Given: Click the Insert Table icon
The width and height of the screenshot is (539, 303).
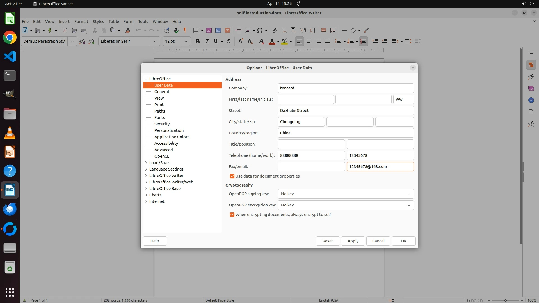Looking at the screenshot, I should (x=196, y=30).
